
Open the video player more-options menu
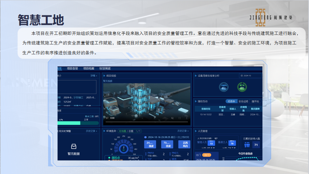pos(187,118)
